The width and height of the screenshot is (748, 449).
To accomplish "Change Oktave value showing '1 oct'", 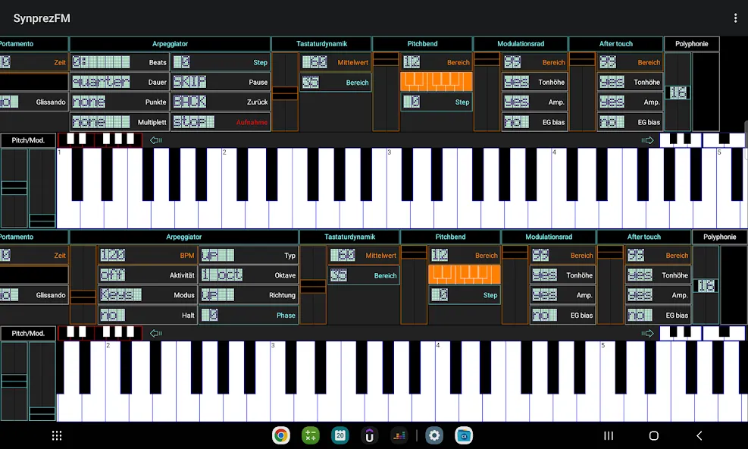I will [x=249, y=275].
